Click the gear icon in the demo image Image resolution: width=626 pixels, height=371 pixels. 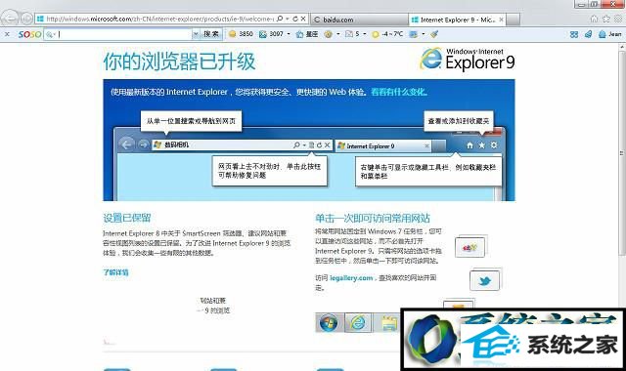click(x=494, y=145)
